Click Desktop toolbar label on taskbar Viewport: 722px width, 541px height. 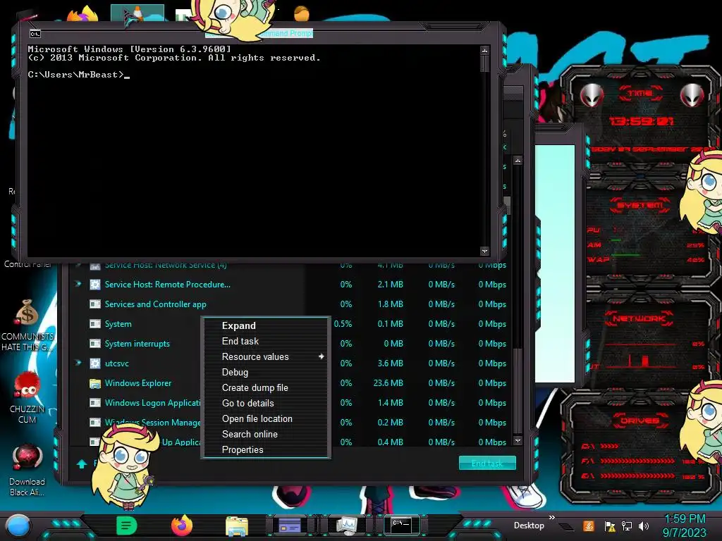529,526
